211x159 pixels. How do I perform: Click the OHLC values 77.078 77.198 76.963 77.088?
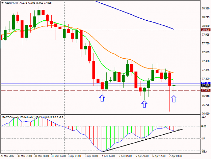tap(35, 3)
